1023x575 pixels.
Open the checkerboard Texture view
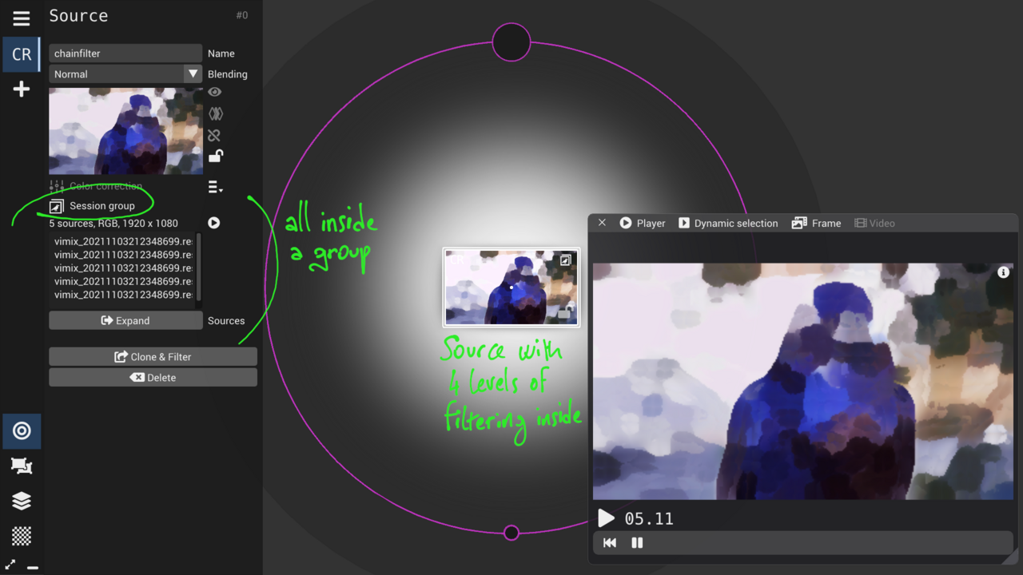tap(22, 535)
